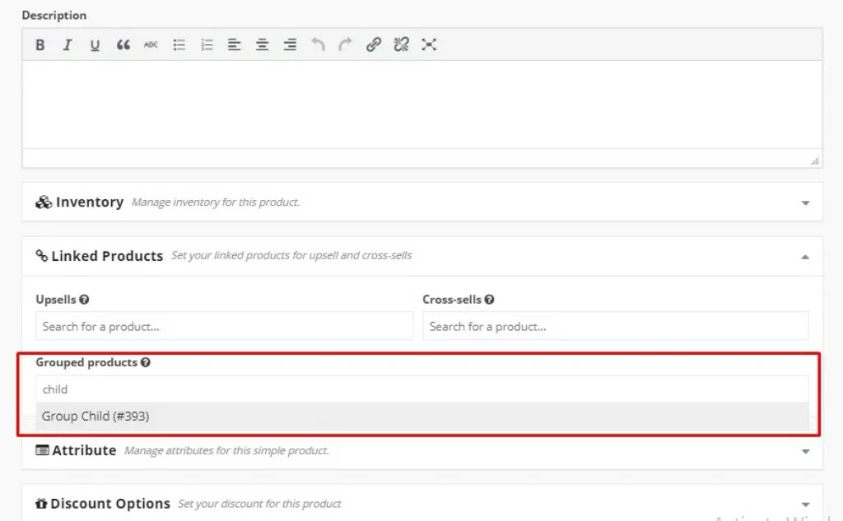This screenshot has height=521, width=843.
Task: Align text left
Action: 234,44
